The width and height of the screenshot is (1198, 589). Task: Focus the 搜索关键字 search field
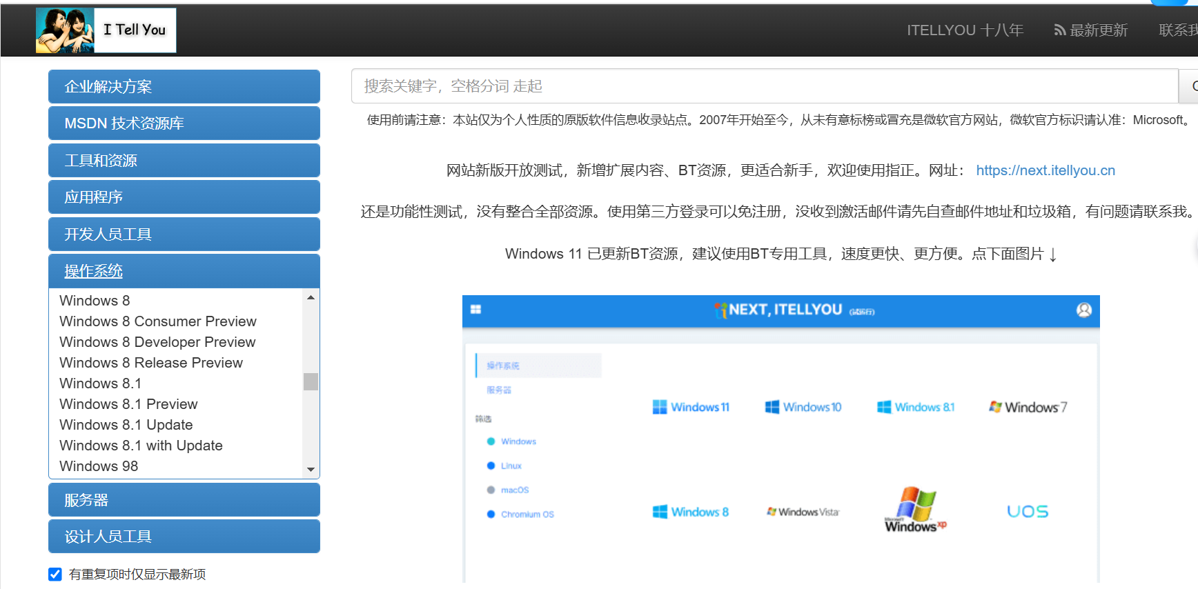tap(765, 86)
